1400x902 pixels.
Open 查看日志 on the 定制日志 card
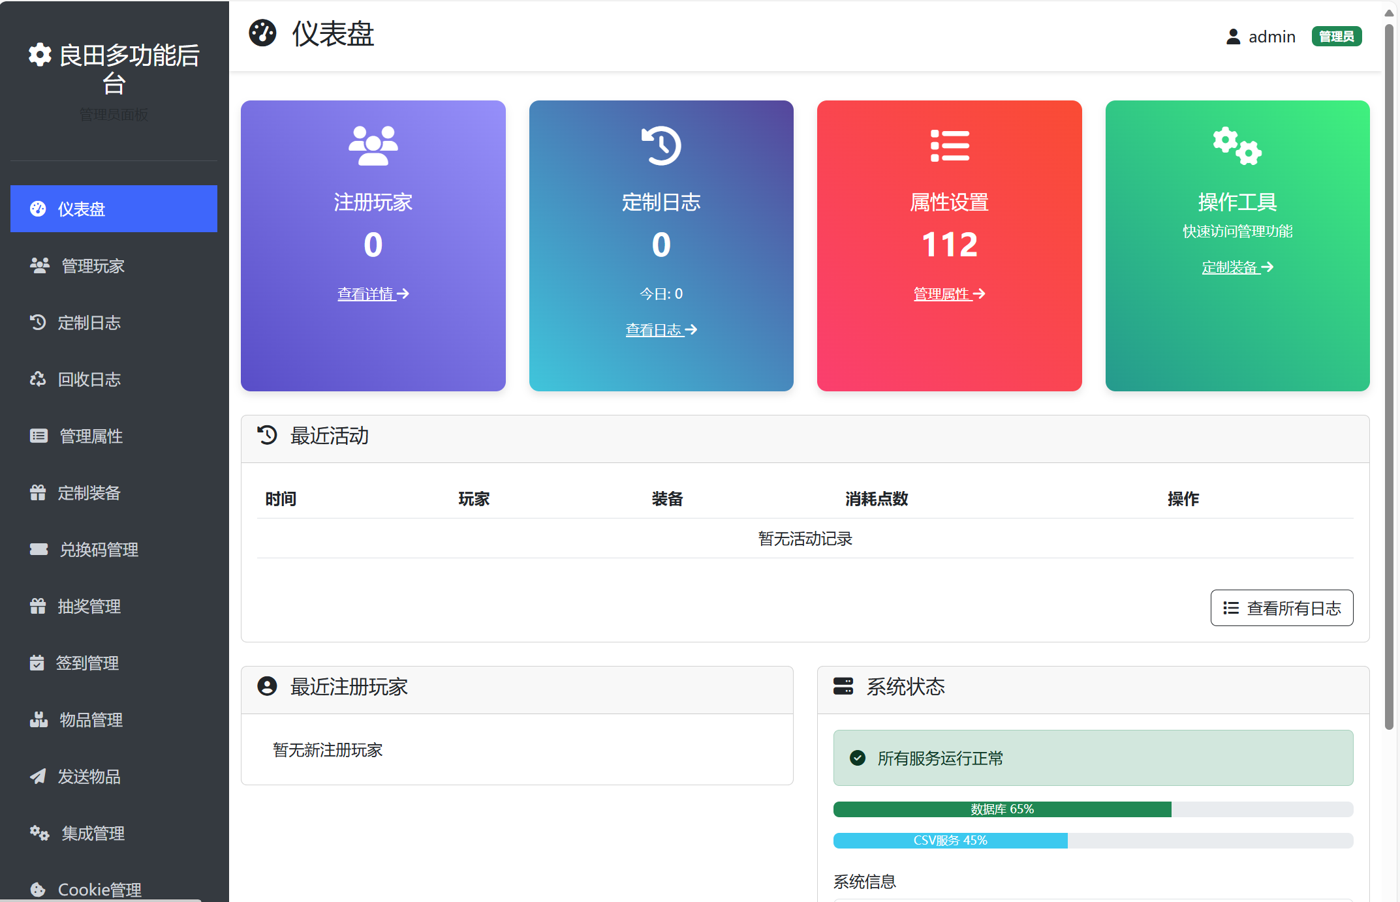coord(661,329)
